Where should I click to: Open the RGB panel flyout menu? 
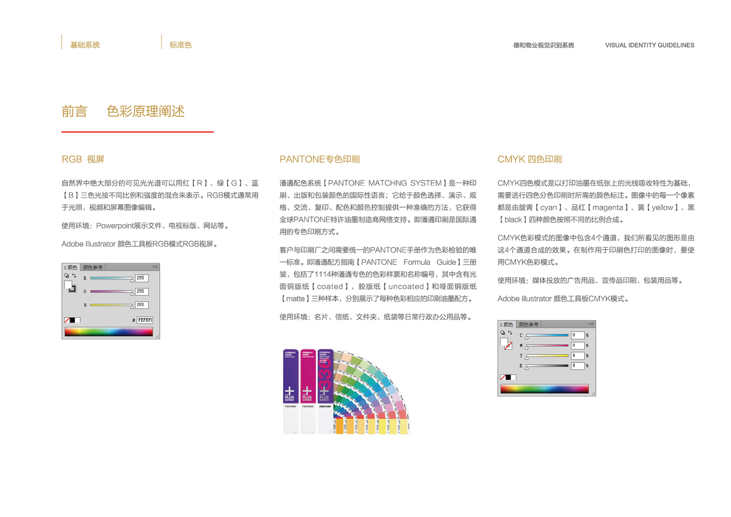tap(155, 267)
